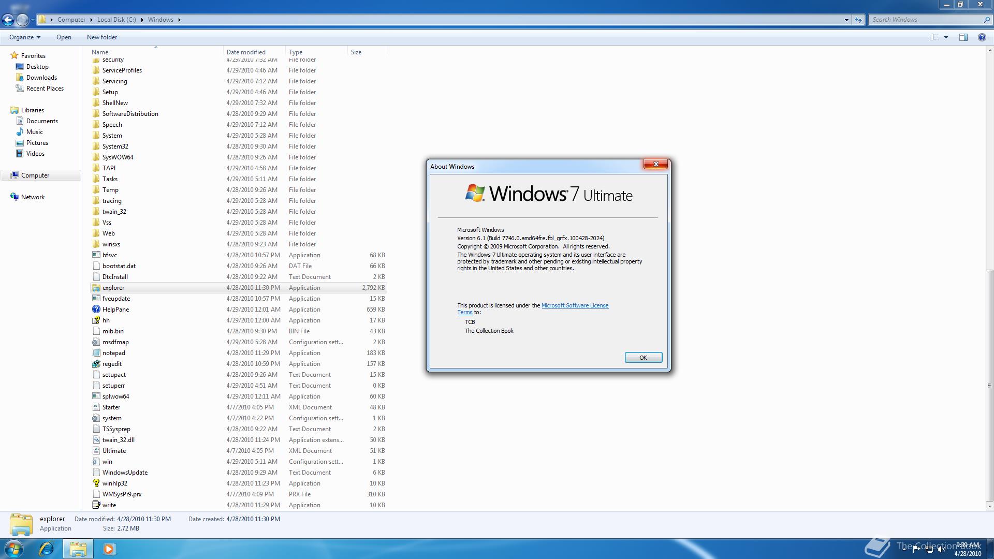Viewport: 994px width, 559px height.
Task: Select the explorer application icon
Action: click(96, 288)
